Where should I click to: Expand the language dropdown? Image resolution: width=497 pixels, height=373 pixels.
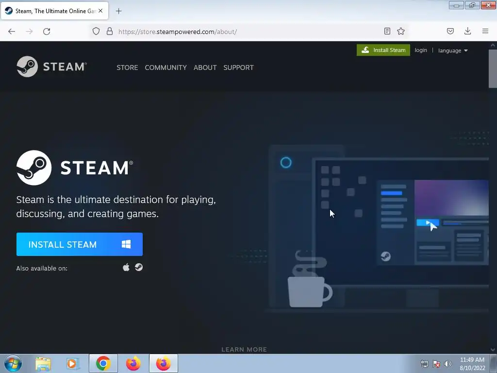tap(453, 51)
